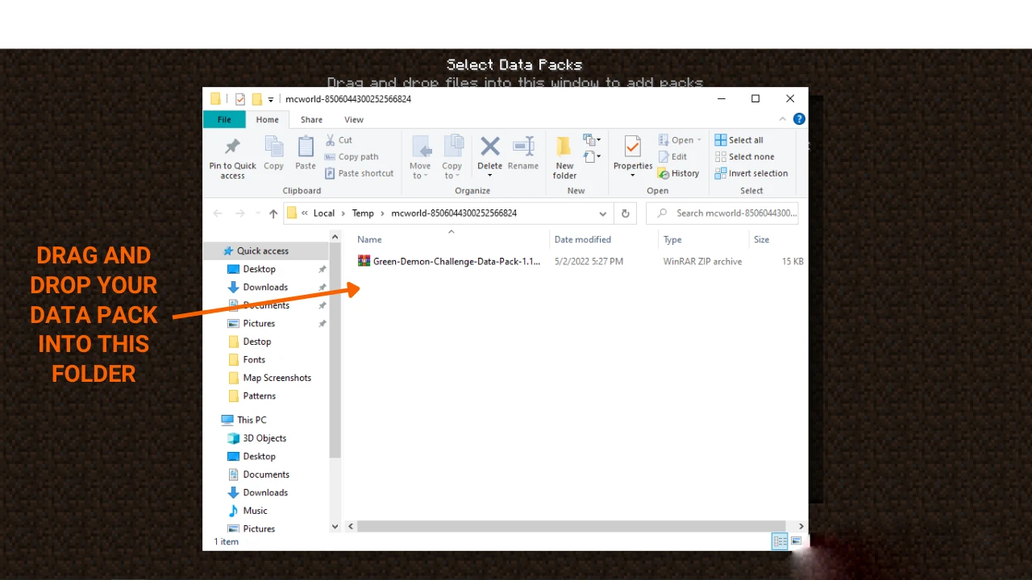Switch to large thumbnails view in the status bar

(797, 541)
